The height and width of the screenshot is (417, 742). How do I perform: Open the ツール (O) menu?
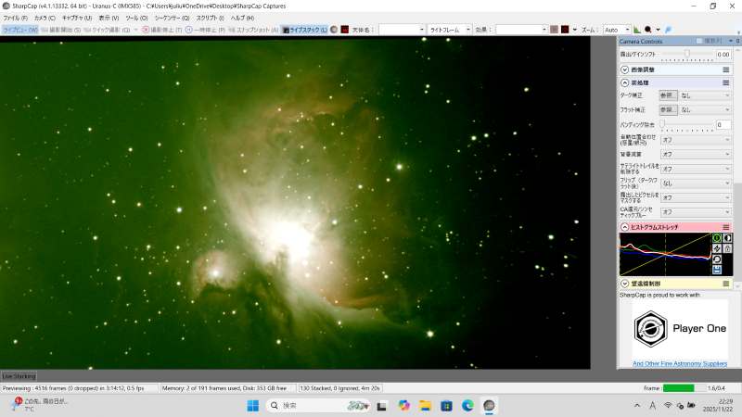coord(136,18)
